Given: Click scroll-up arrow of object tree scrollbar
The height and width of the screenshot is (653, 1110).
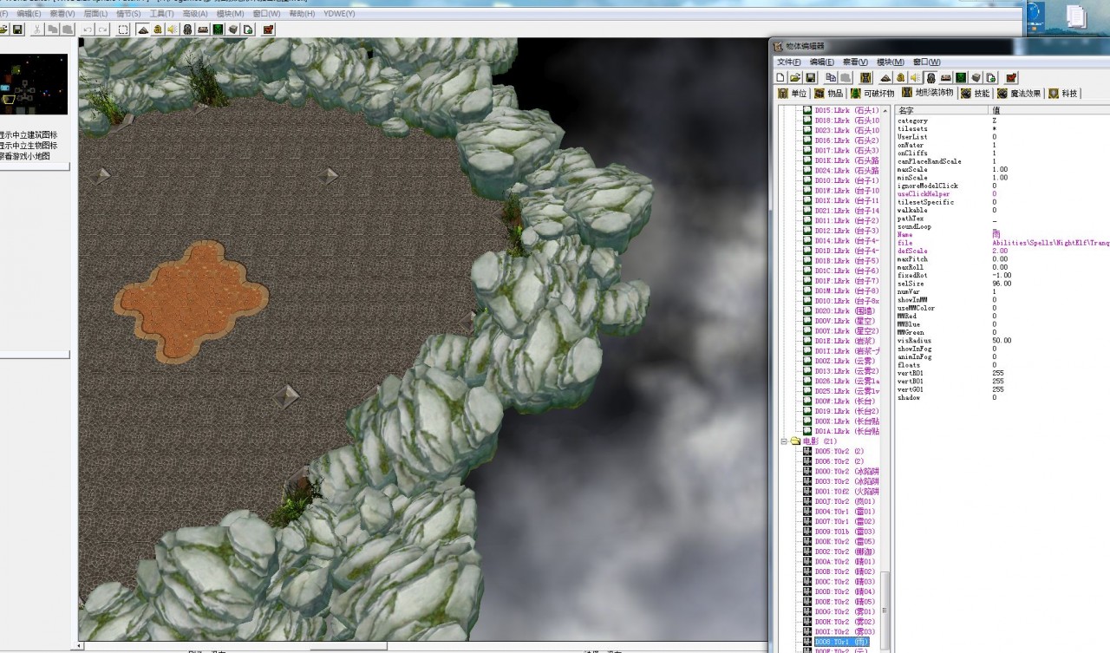Looking at the screenshot, I should tap(885, 111).
